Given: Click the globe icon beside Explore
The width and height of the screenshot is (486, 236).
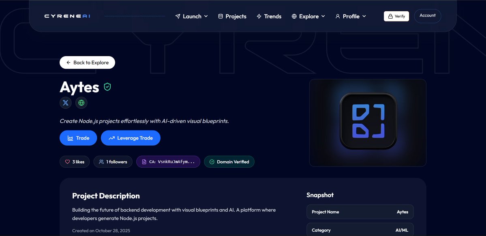Looking at the screenshot, I should tap(294, 17).
